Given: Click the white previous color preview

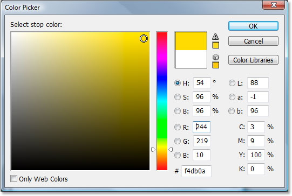Looking at the screenshot, I should point(191,59).
